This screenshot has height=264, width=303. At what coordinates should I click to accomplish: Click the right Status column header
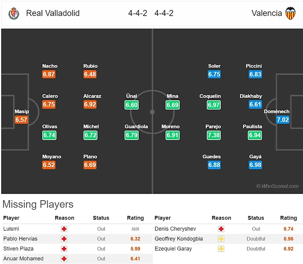point(256,218)
